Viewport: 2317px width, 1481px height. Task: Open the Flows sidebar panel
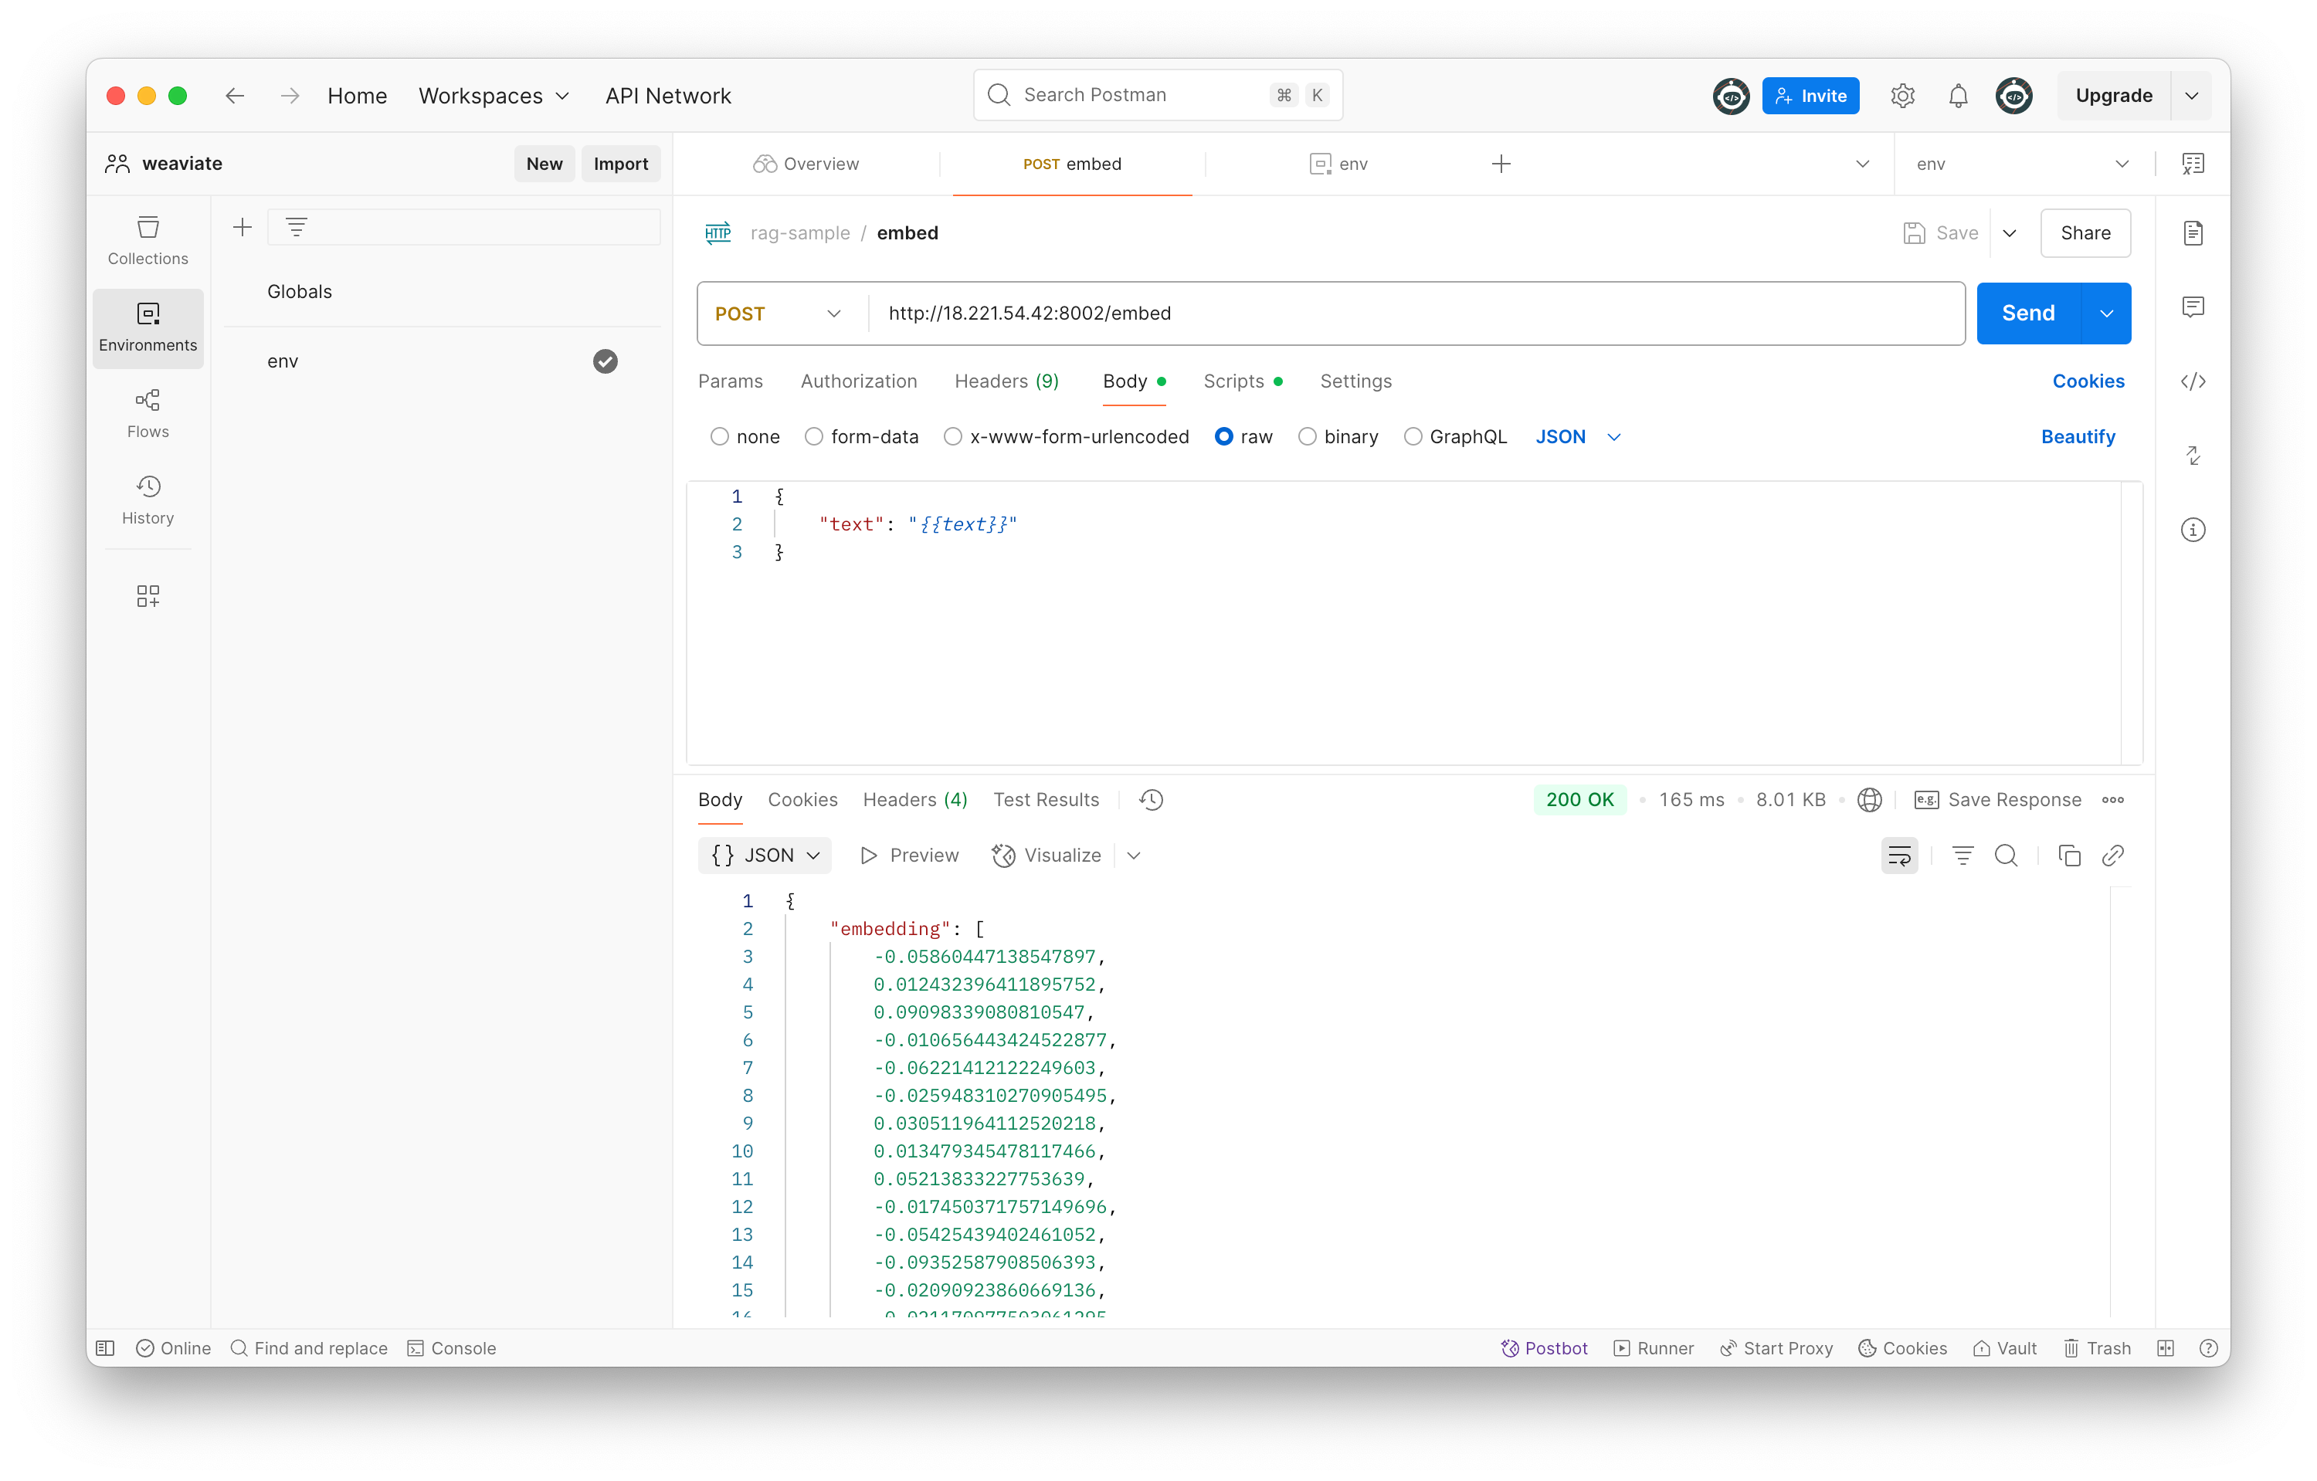pos(148,414)
